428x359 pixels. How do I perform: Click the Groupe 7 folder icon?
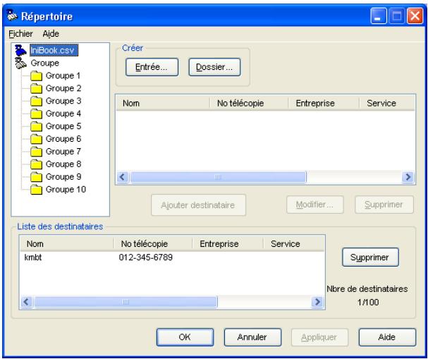pos(36,152)
